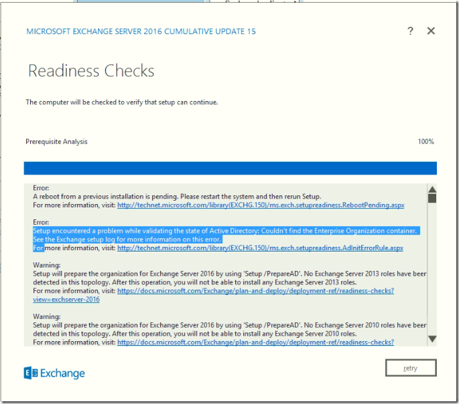
Task: Click the blue prerequisite analysis progress bar
Action: 230,169
